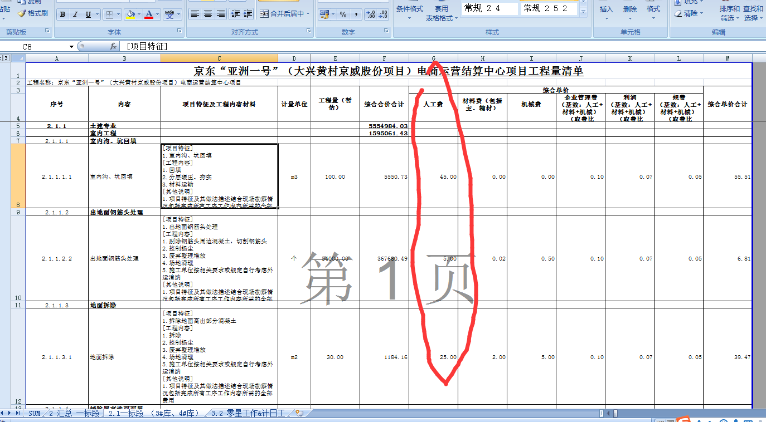Apply accounting number format
The height and width of the screenshot is (422, 766).
point(324,14)
